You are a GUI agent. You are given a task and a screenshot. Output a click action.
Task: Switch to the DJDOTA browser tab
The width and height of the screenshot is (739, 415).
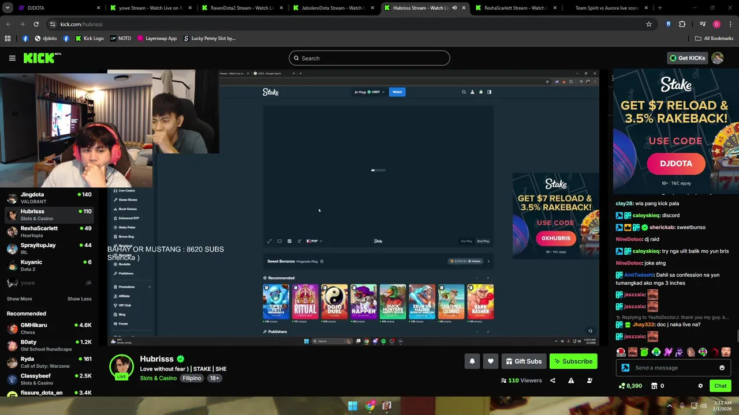tap(58, 8)
